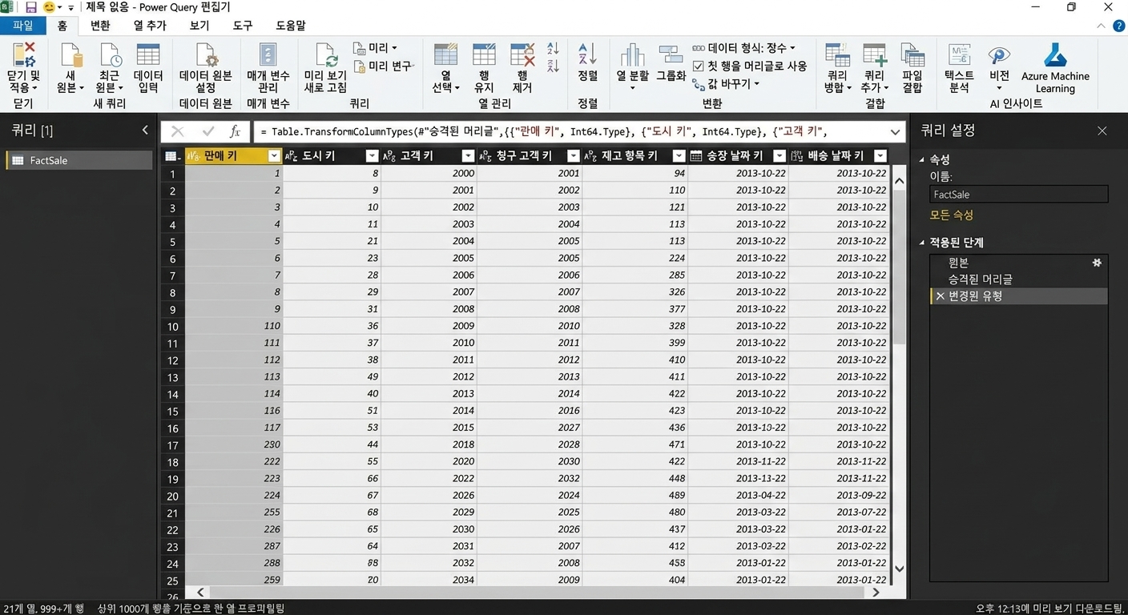The height and width of the screenshot is (615, 1128).
Task: Click the 모든 속성 link
Action: (x=952, y=215)
